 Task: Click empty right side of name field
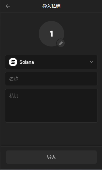[x=70, y=79]
